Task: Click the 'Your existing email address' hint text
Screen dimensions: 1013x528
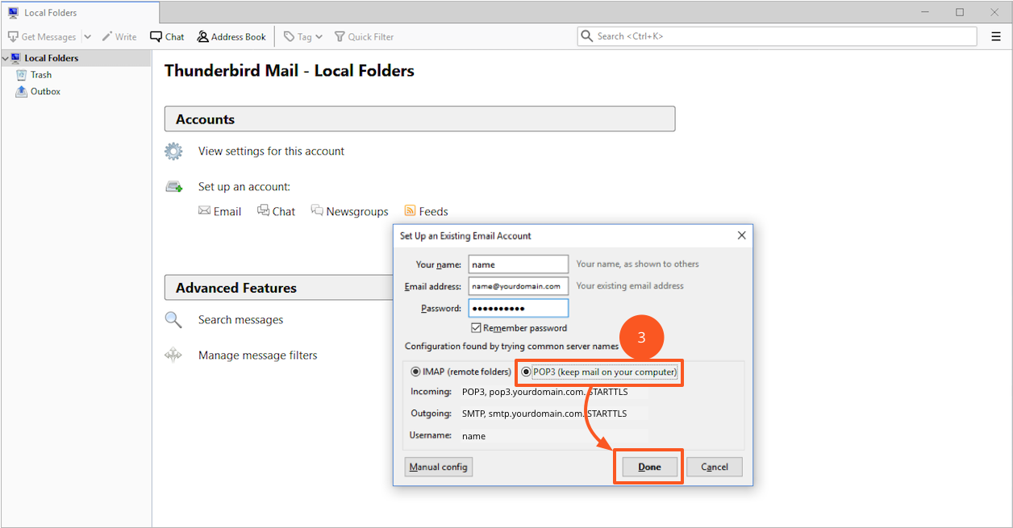Action: (630, 286)
